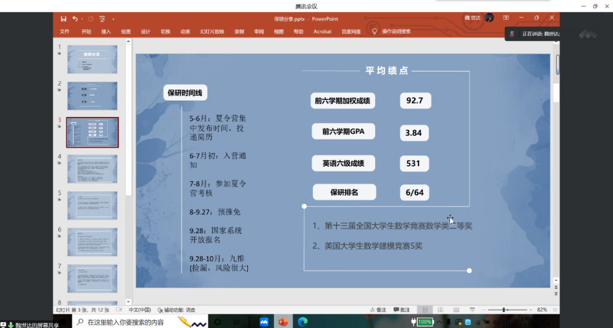The height and width of the screenshot is (328, 613).
Task: Click the 辅助功能: 调查 accessibility button
Action: 176,310
